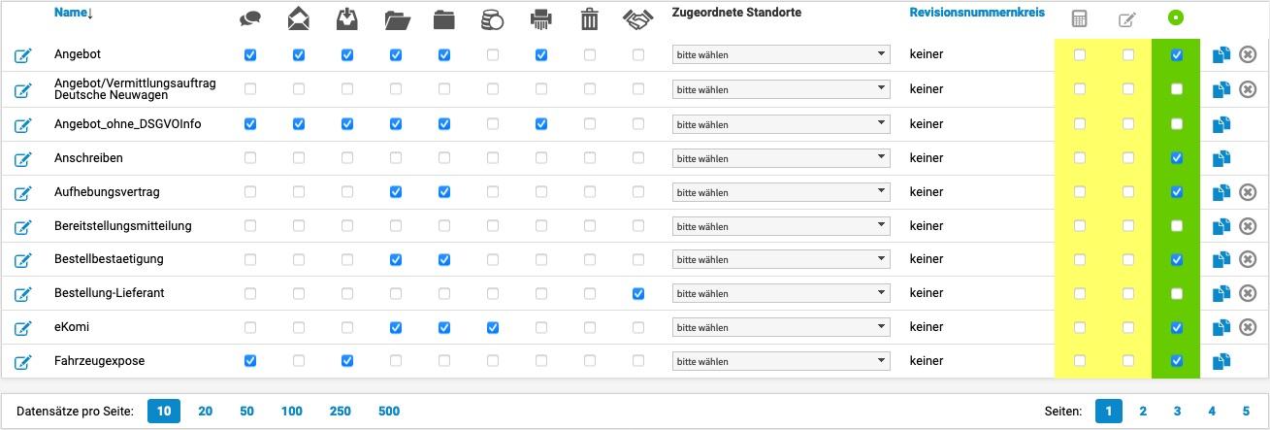Image resolution: width=1270 pixels, height=430 pixels.
Task: Click the handshake column header icon
Action: (x=637, y=18)
